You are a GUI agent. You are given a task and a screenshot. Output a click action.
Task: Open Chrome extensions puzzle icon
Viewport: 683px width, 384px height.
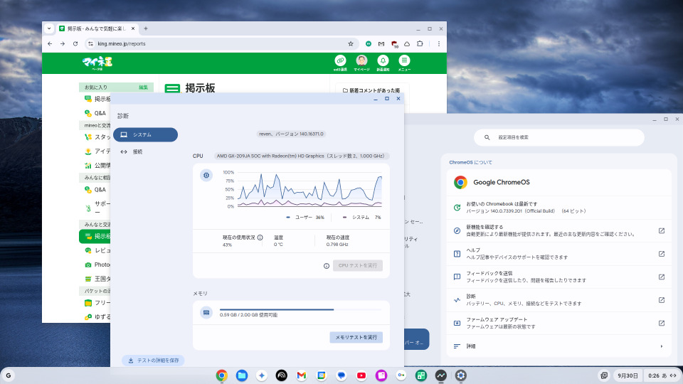[420, 43]
